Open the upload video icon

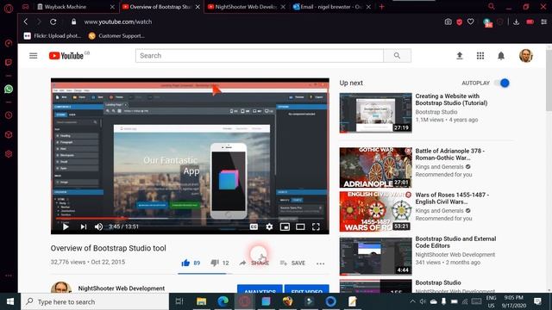460,55
